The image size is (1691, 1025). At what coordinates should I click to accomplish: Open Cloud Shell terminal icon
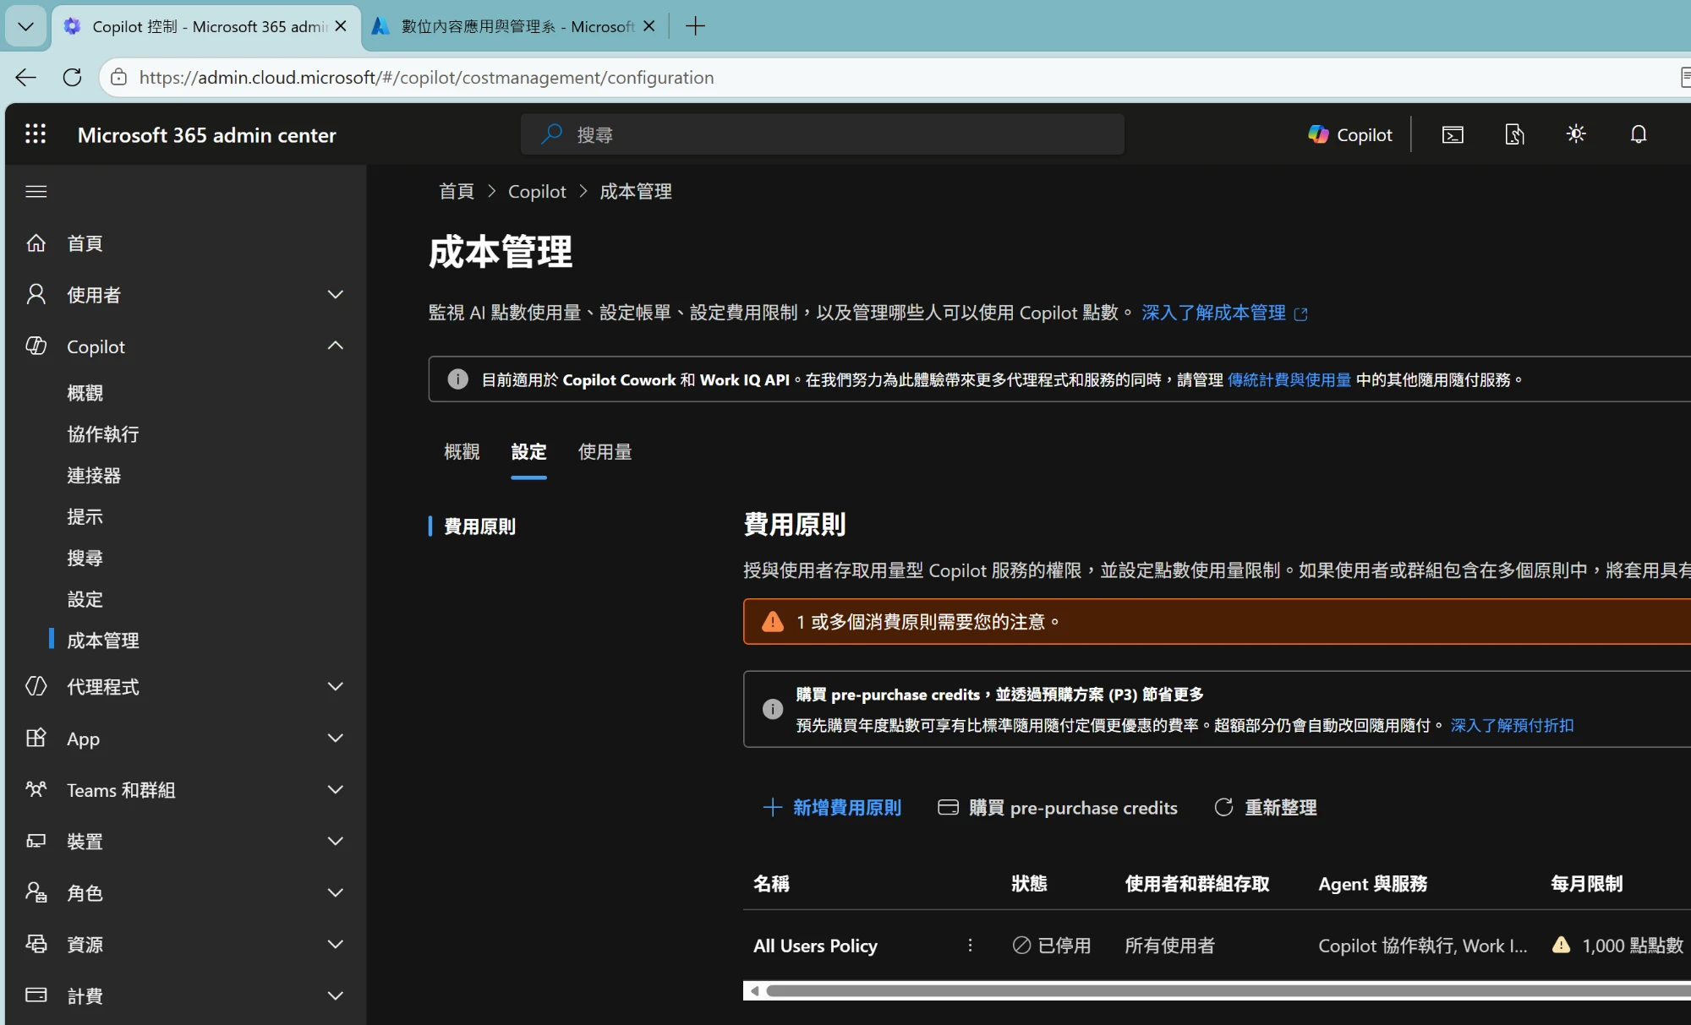[1453, 134]
